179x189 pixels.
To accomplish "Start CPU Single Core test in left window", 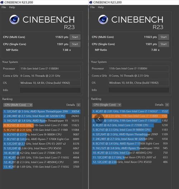I will point(75,44).
